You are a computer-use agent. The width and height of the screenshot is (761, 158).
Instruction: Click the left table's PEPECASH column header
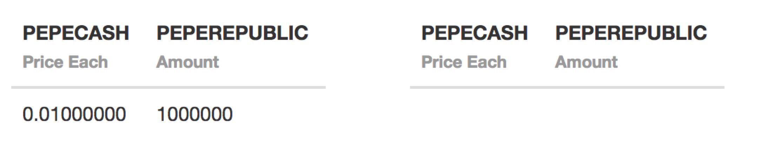coord(76,33)
